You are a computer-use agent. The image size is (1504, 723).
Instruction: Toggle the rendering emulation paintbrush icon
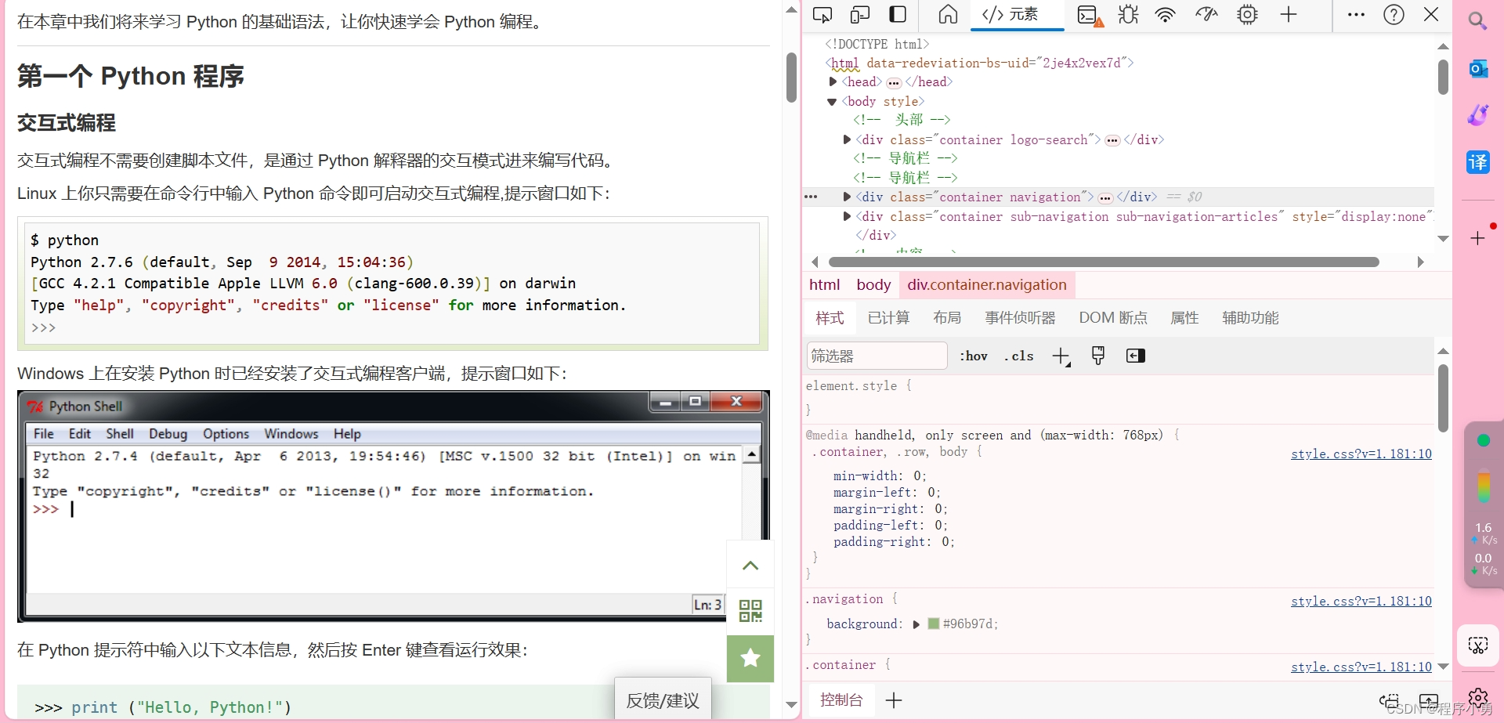pos(1098,356)
